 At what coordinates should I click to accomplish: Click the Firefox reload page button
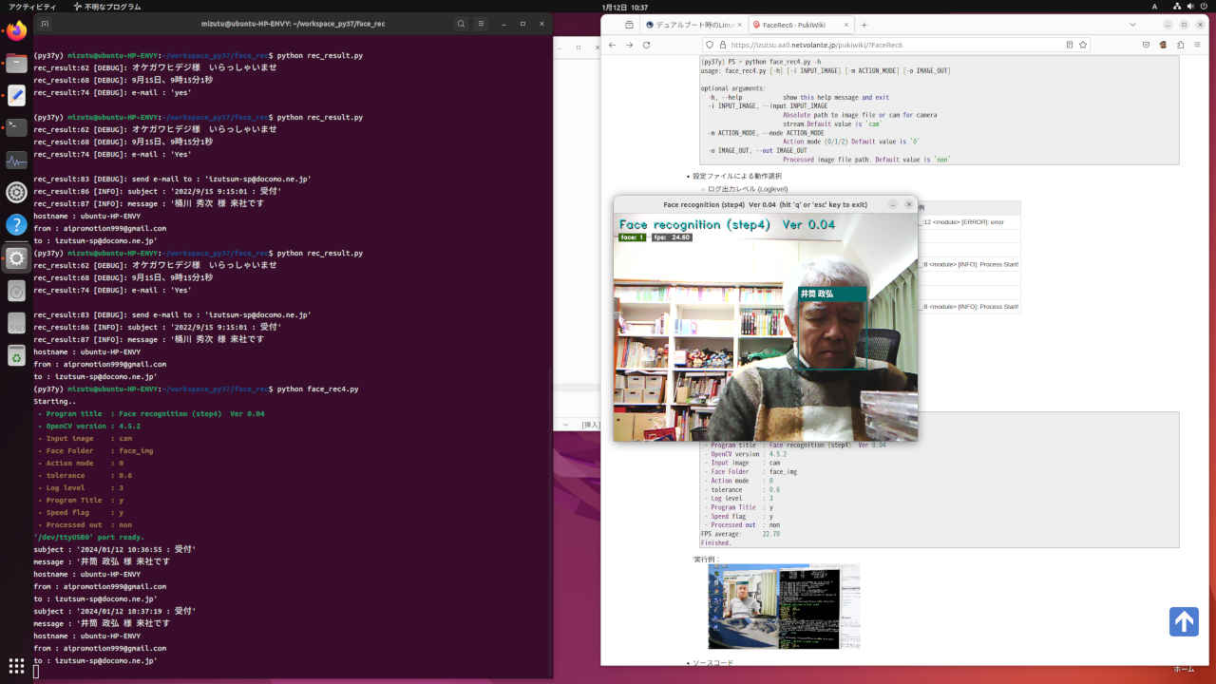point(647,45)
